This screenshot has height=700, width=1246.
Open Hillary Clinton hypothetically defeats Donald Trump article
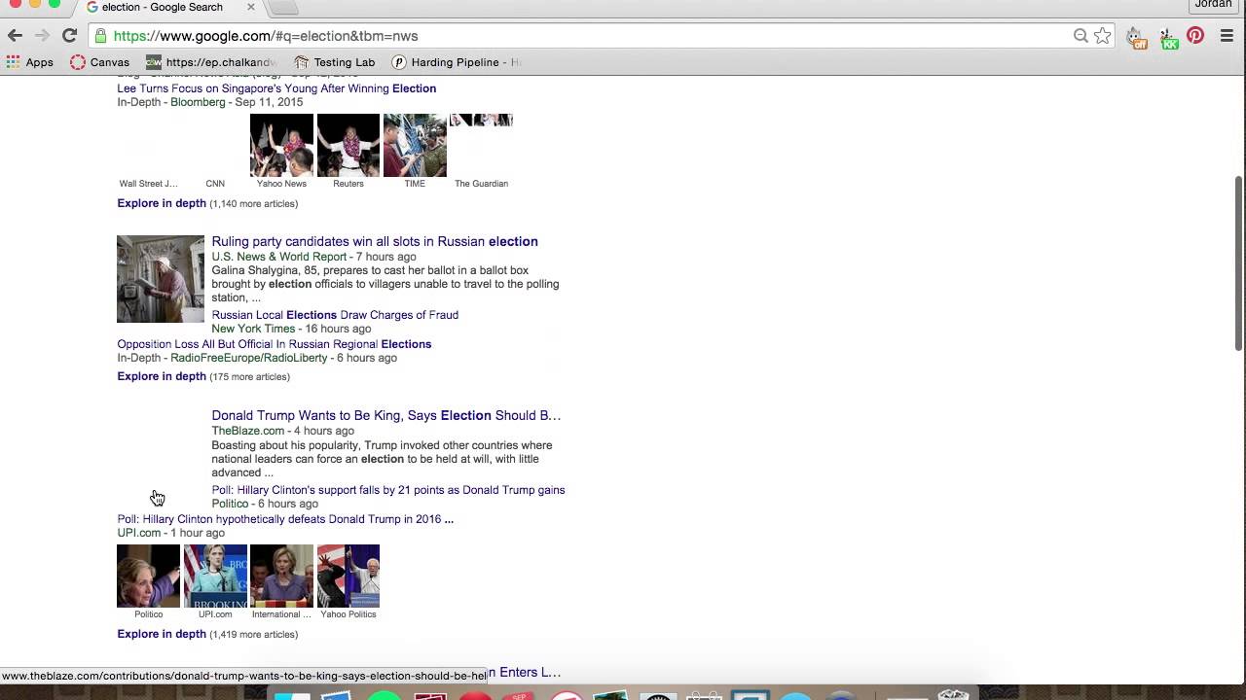click(285, 519)
